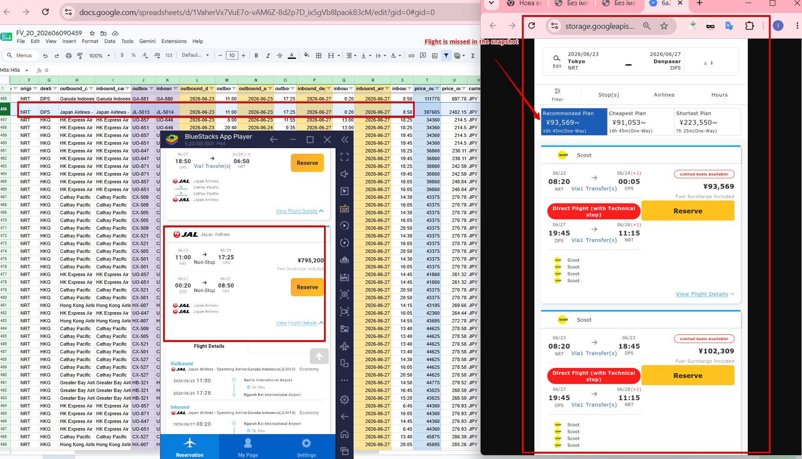This screenshot has height=459, width=802.
Task: Collapse View Flight Details under JAL ¥795,200
Action: (x=300, y=323)
